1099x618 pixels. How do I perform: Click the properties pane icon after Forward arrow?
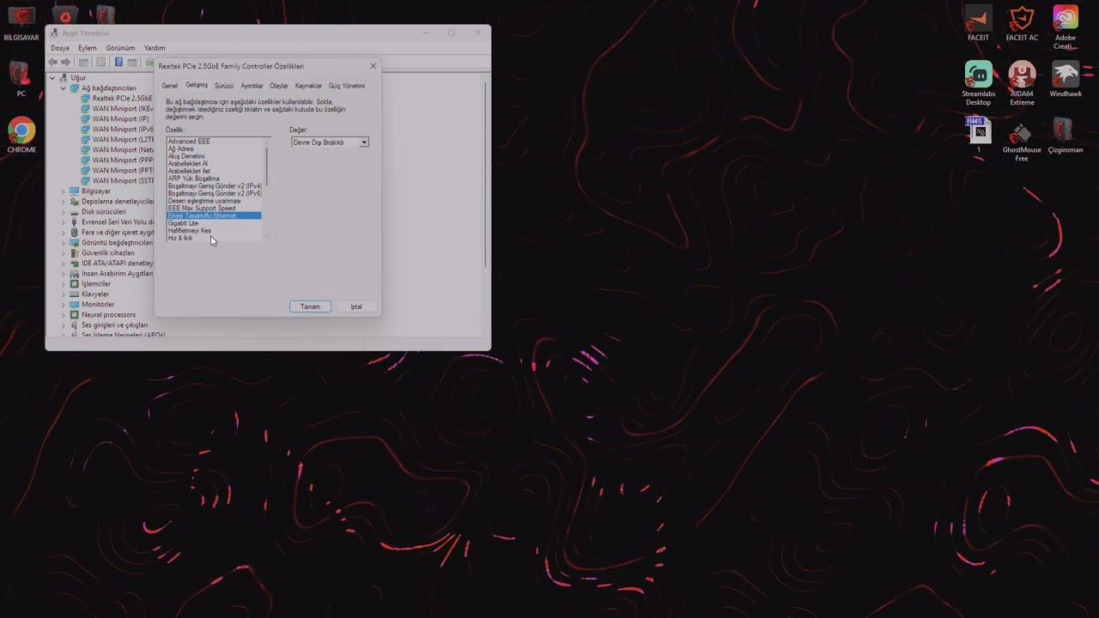[83, 63]
